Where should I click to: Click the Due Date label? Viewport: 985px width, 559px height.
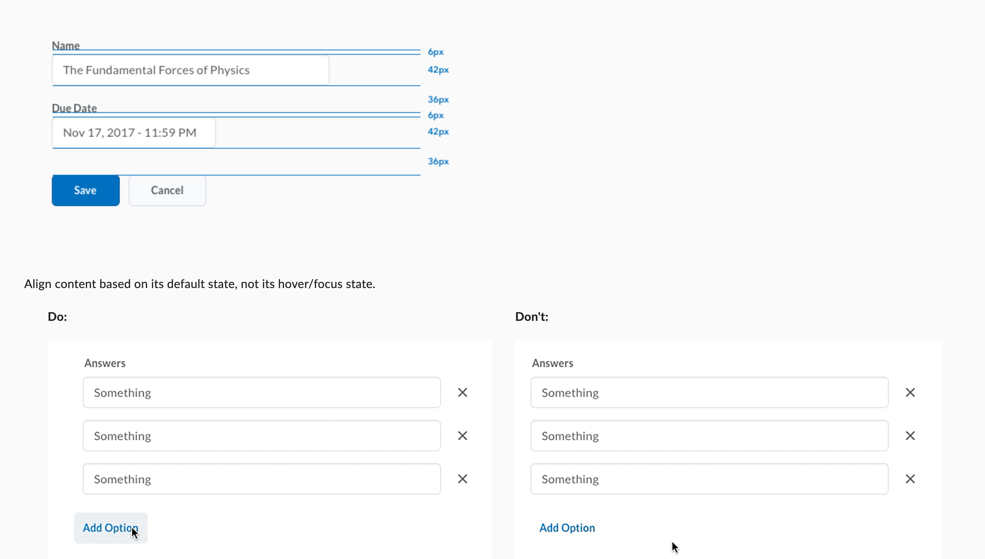coord(74,108)
